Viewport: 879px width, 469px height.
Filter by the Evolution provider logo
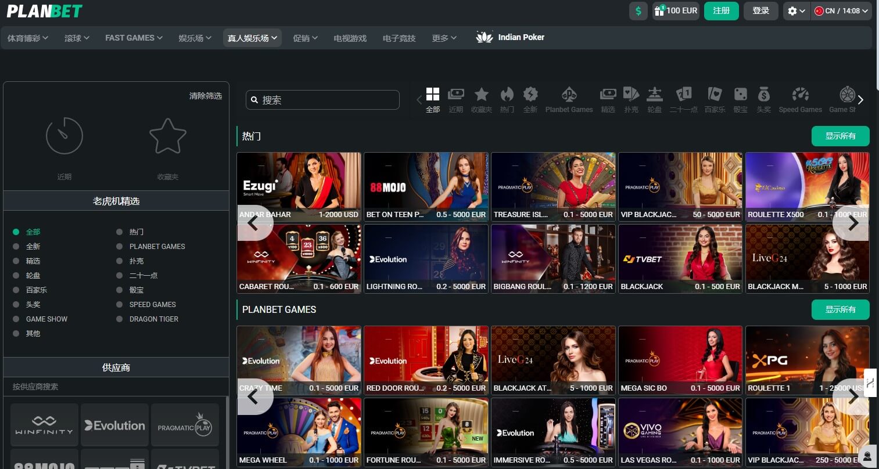coord(114,425)
